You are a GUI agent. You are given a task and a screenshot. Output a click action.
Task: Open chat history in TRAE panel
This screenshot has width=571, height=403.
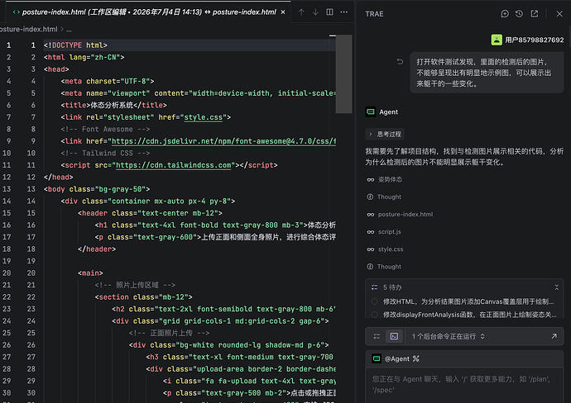(520, 14)
